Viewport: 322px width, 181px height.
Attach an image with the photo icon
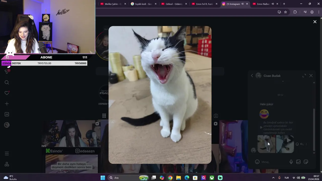point(298,162)
